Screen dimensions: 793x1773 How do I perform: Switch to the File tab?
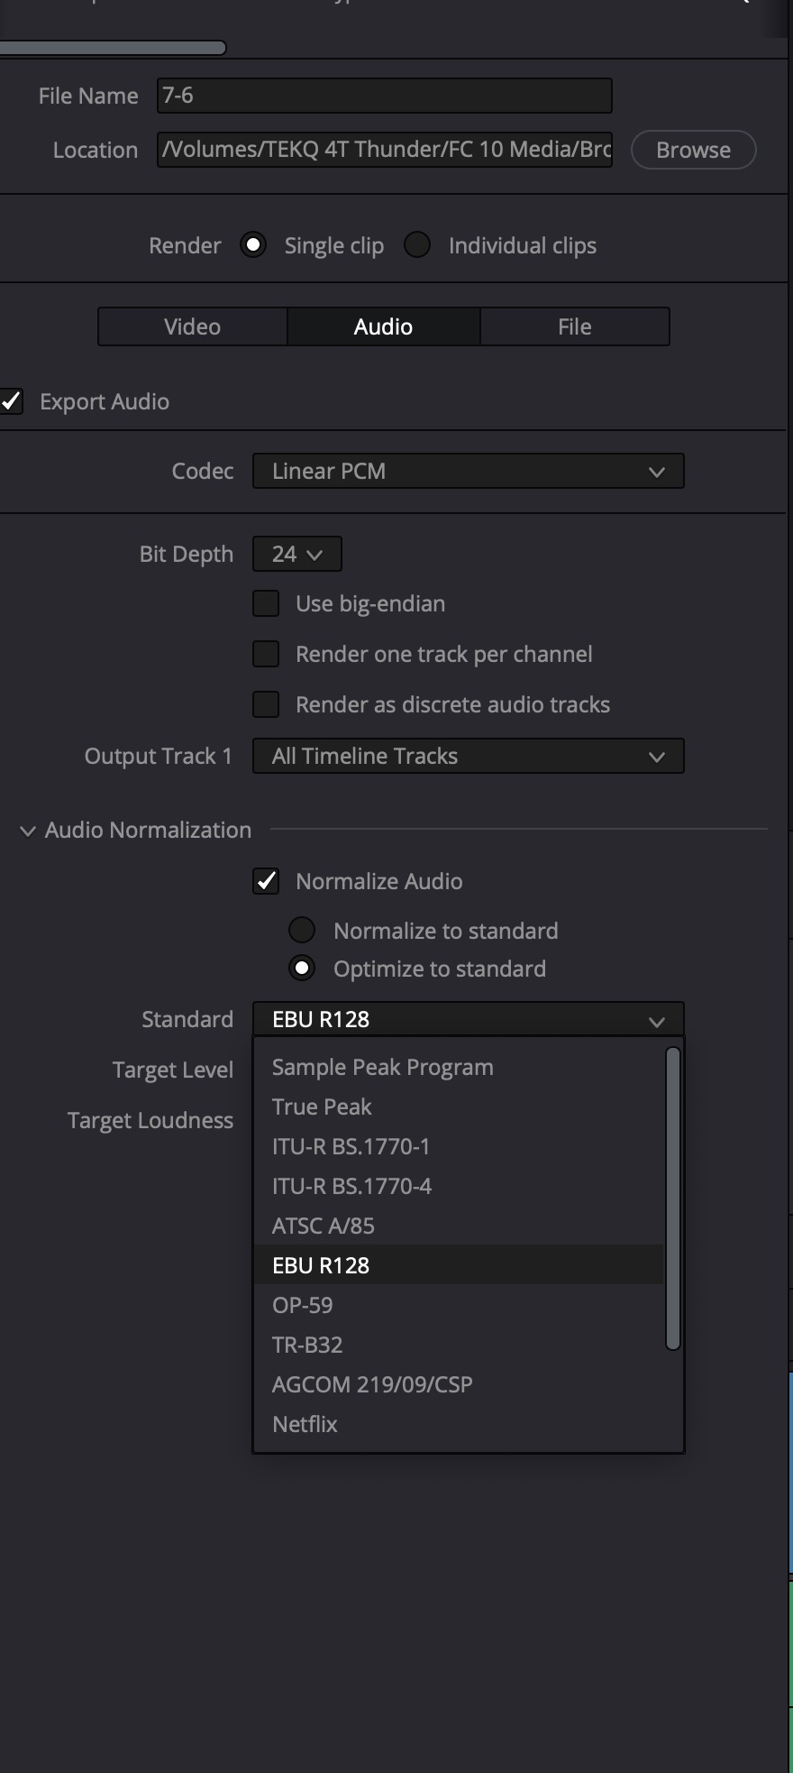coord(575,326)
